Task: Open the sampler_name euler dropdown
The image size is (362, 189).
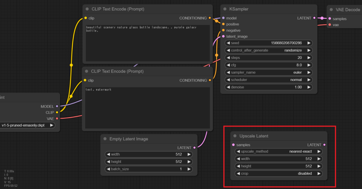Action: [x=269, y=72]
